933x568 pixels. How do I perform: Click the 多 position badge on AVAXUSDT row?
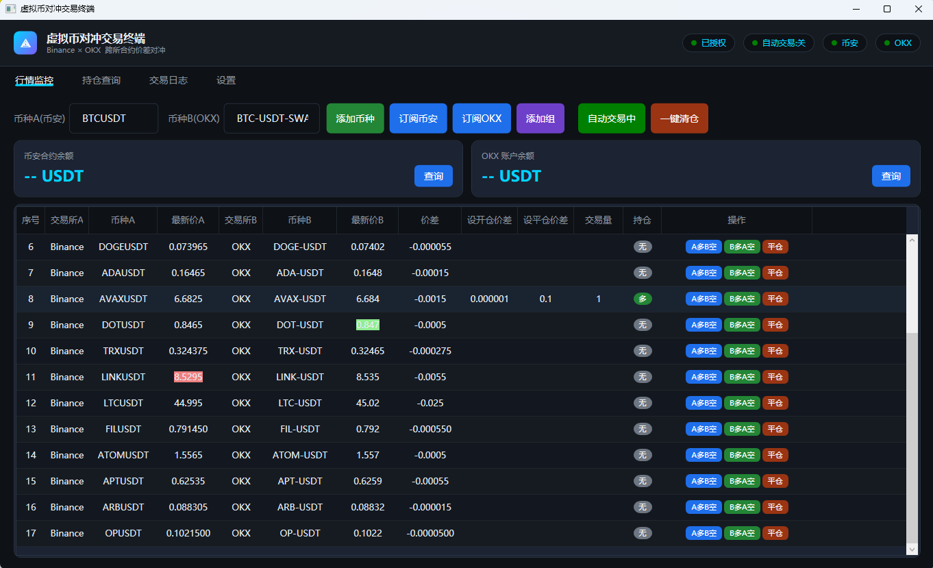pyautogui.click(x=643, y=299)
